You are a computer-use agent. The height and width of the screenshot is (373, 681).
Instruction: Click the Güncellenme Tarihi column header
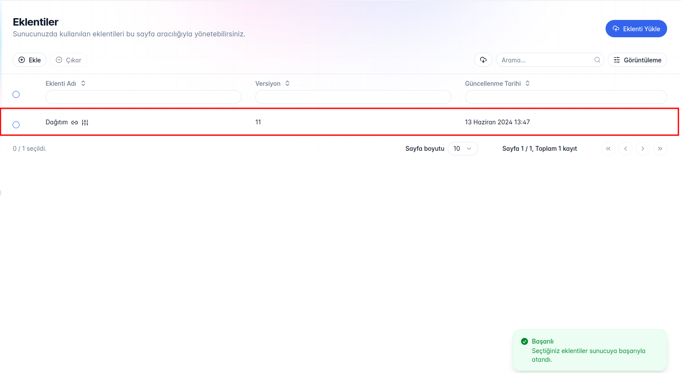493,84
